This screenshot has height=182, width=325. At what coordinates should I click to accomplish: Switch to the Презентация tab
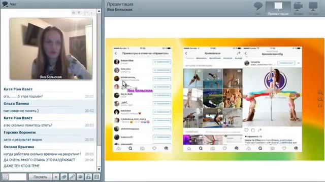pos(278,8)
